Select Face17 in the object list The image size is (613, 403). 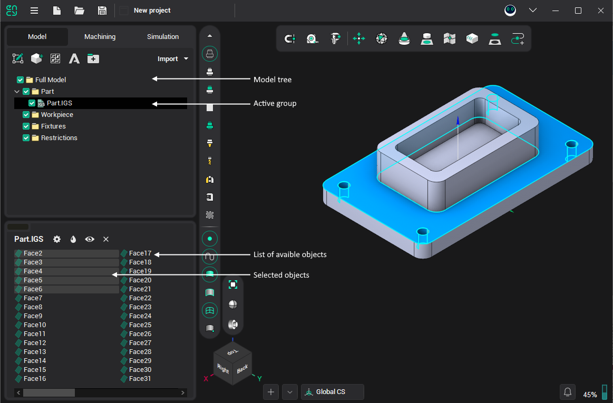[140, 253]
